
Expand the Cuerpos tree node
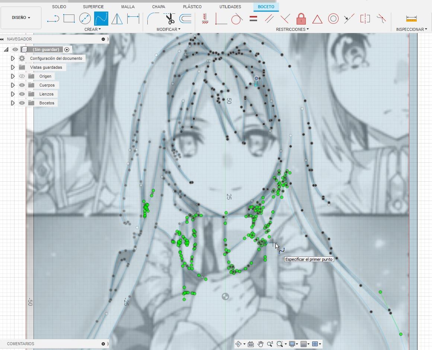pyautogui.click(x=13, y=85)
